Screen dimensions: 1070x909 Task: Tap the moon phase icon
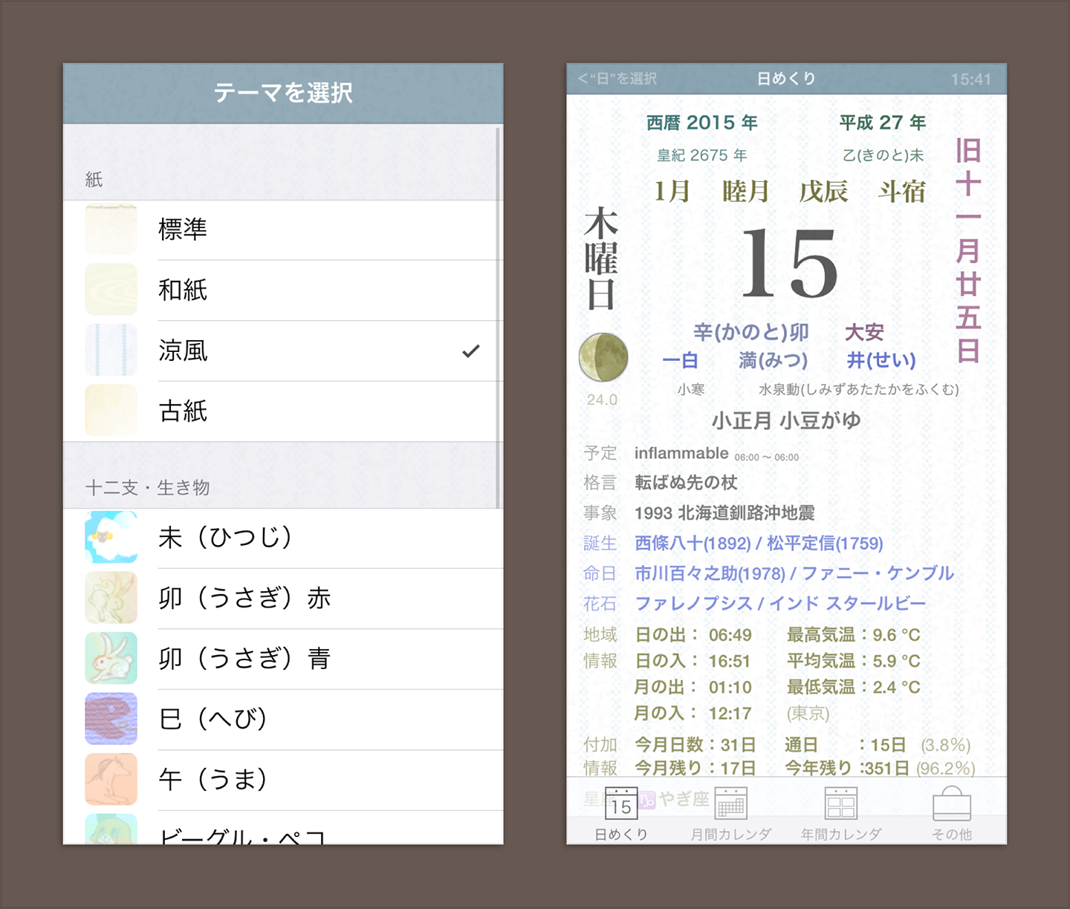coord(603,357)
